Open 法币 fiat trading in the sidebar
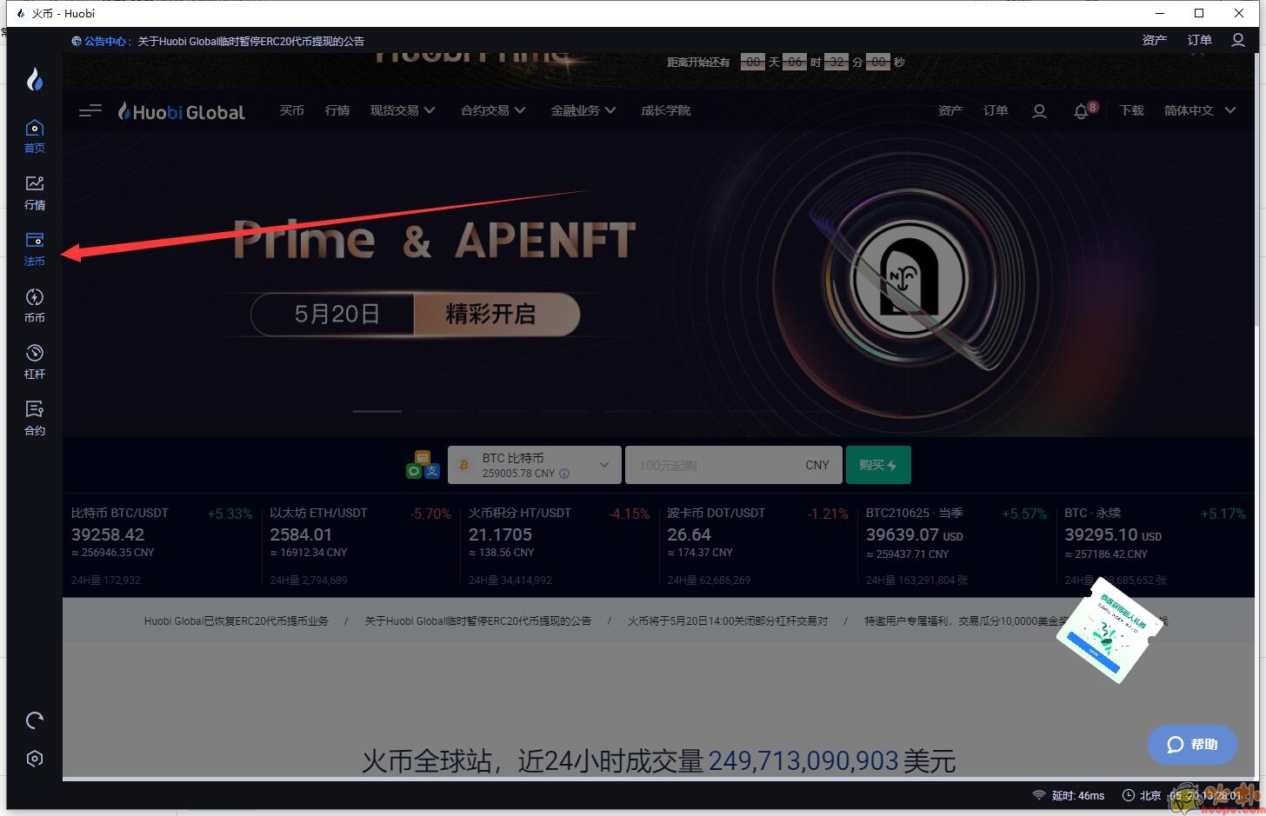 tap(35, 249)
